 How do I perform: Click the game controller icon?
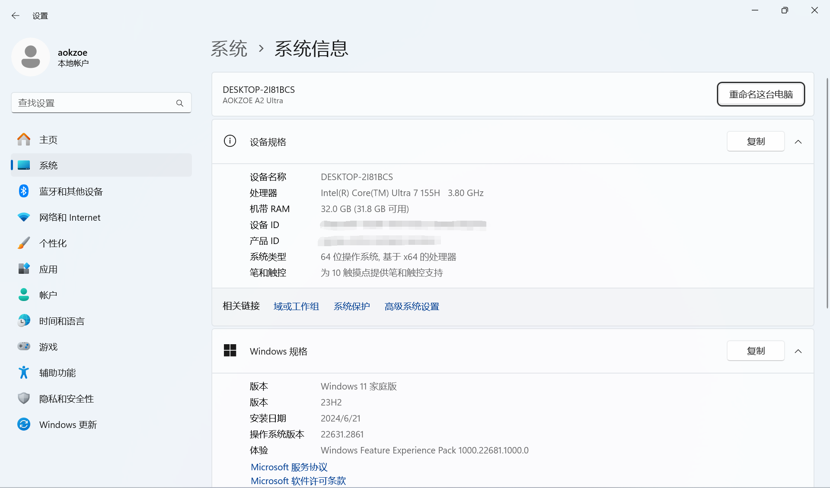(24, 346)
